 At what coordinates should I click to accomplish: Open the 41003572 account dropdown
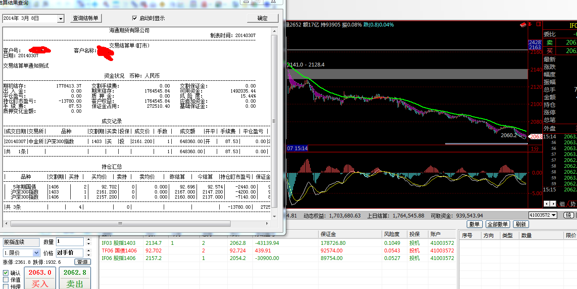(553, 215)
